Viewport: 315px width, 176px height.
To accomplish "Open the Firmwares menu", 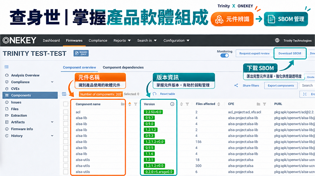I will 74,40.
